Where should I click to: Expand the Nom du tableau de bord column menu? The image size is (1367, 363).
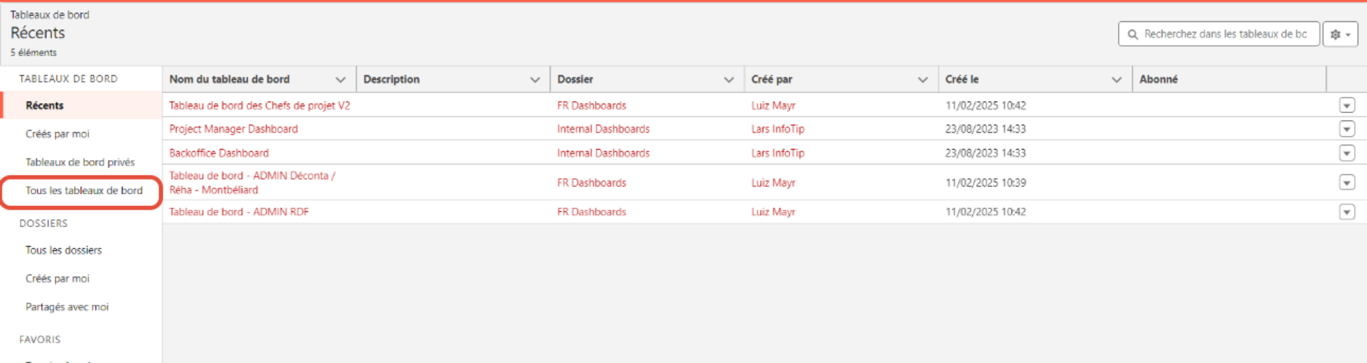[341, 79]
